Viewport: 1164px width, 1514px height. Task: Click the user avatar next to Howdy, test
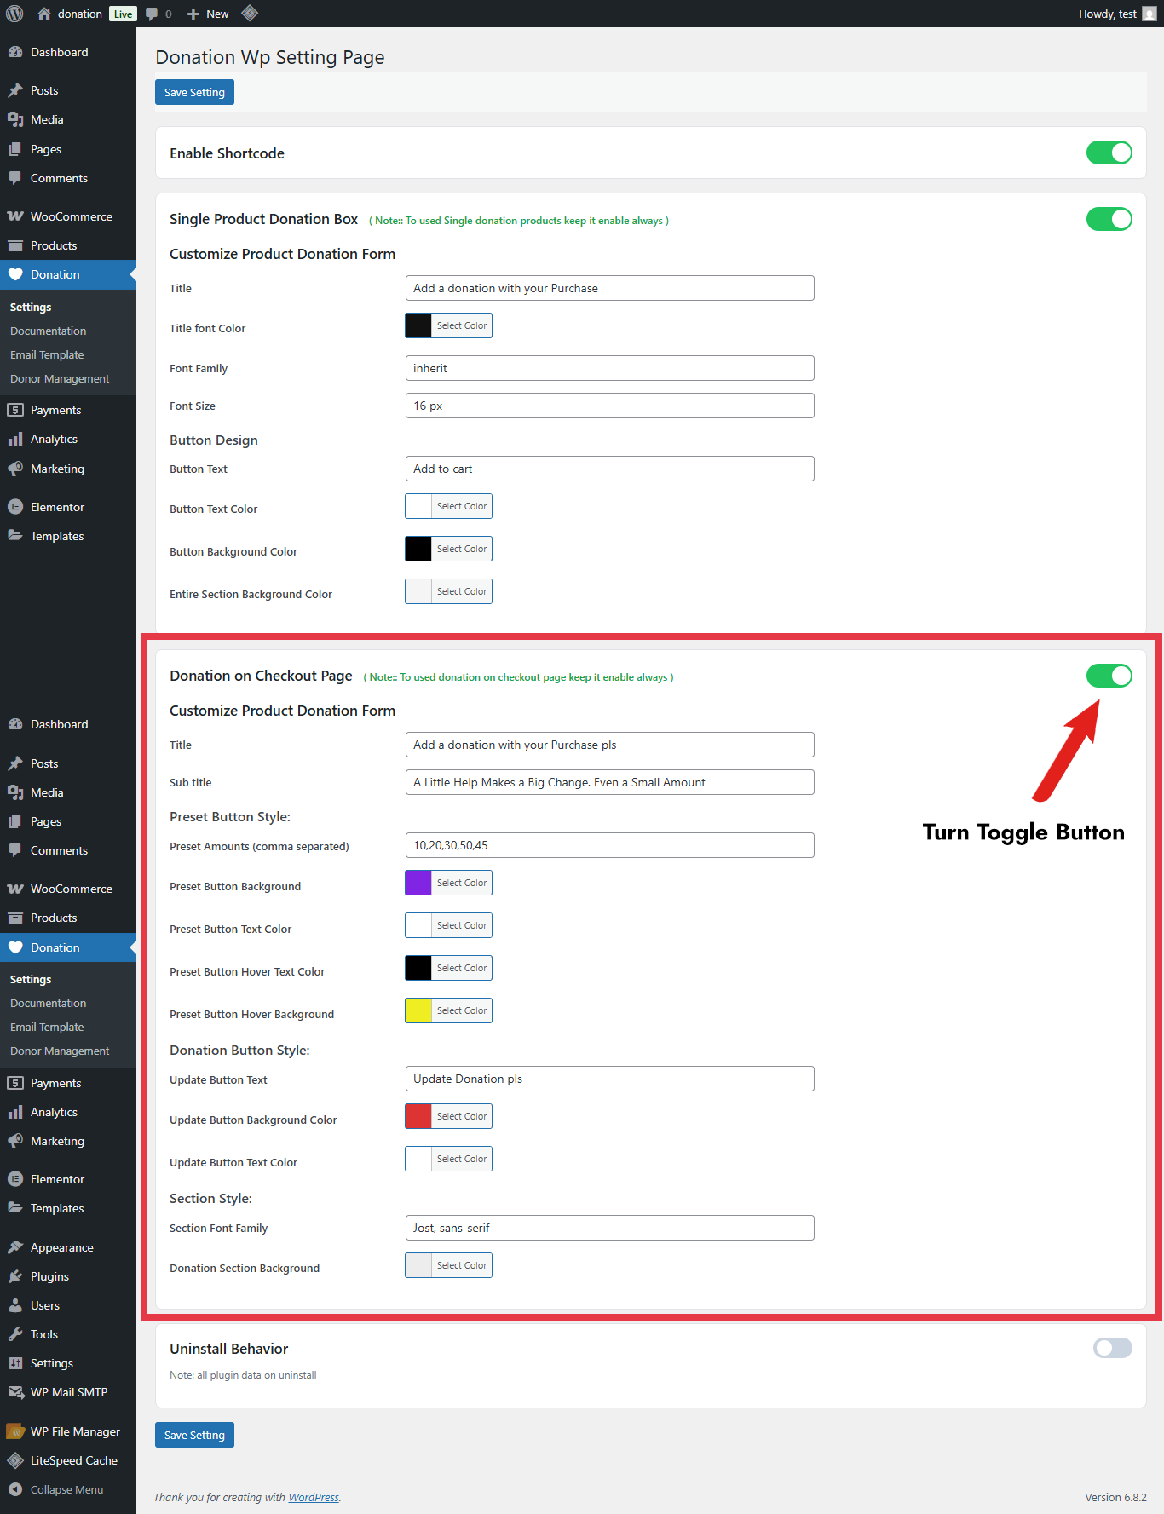point(1149,14)
